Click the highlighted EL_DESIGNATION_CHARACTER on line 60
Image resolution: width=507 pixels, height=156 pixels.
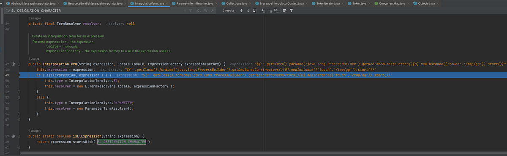click(121, 142)
